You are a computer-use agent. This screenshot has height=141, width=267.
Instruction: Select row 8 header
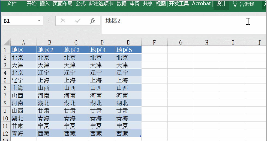point(5,103)
